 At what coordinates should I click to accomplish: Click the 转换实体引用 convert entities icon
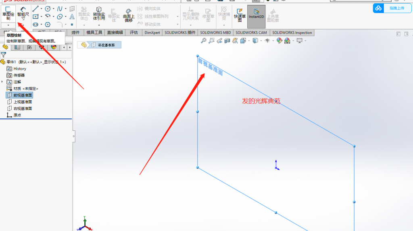(99, 14)
